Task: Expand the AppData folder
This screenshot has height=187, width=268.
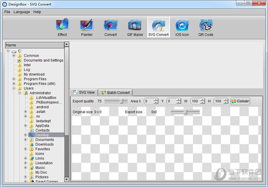Action: click(x=25, y=125)
